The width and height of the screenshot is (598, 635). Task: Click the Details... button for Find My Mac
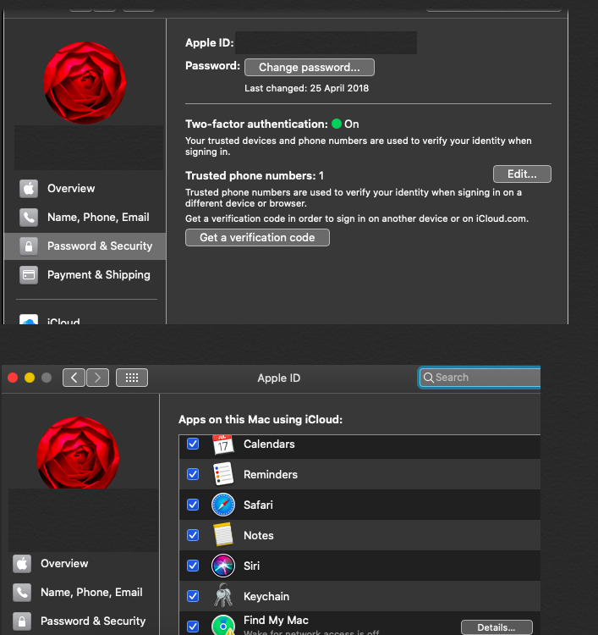[497, 627]
